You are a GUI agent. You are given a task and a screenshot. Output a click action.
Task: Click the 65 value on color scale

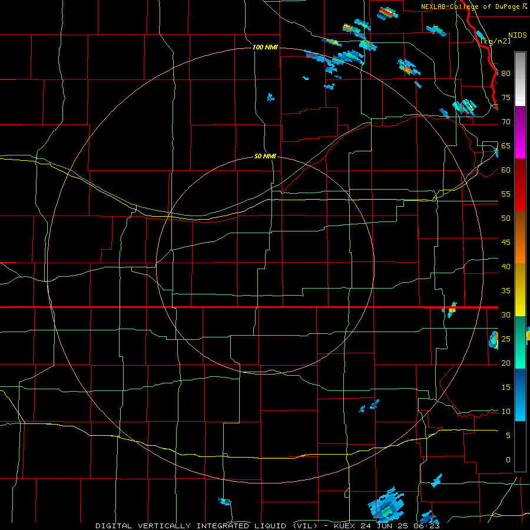coord(506,145)
